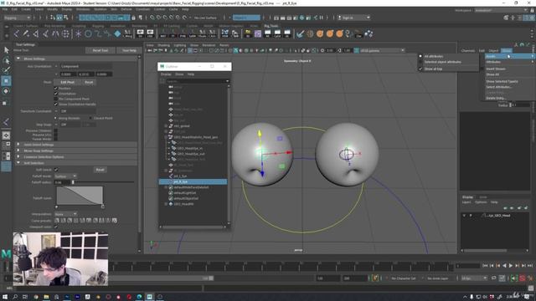Expand the Joint Orient Settings section
This screenshot has width=536, height=301.
tap(18, 145)
